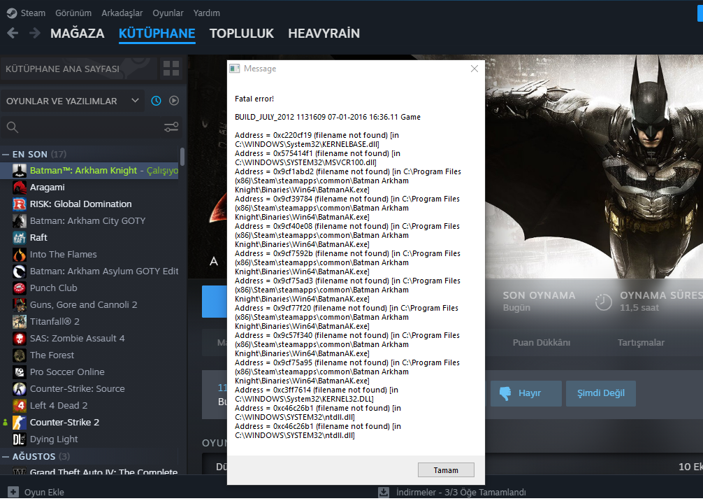Click the Titanfall 2 icon

click(20, 321)
